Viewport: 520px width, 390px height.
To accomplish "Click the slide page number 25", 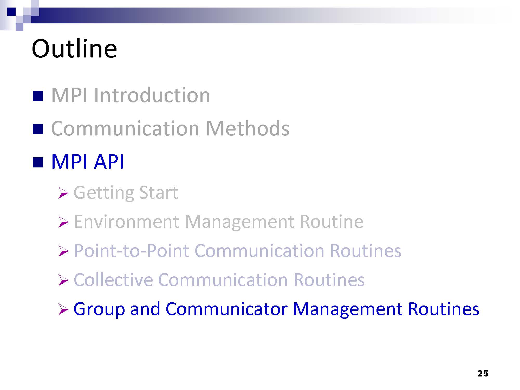I will pos(483,374).
